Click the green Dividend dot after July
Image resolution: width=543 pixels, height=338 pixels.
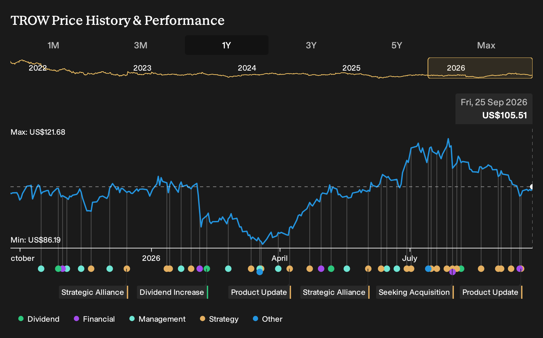tap(461, 269)
